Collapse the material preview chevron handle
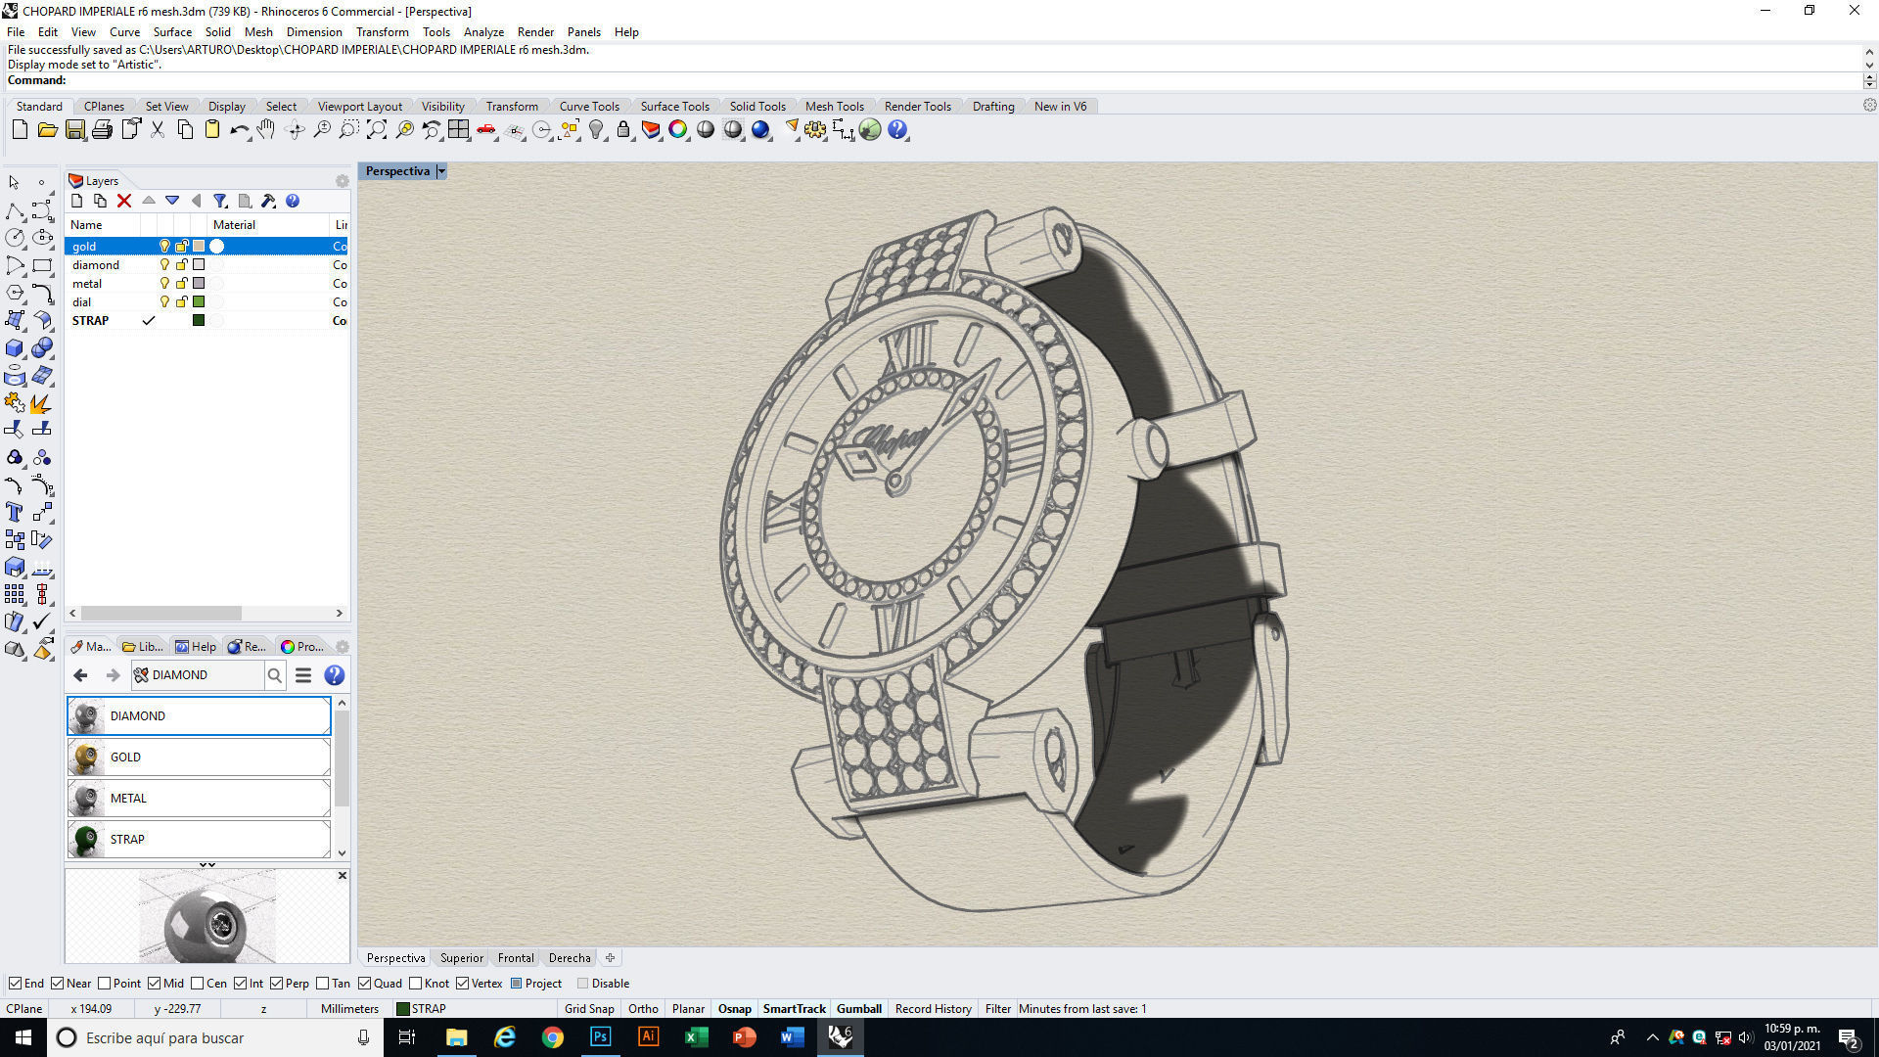The height and width of the screenshot is (1057, 1879). [207, 865]
